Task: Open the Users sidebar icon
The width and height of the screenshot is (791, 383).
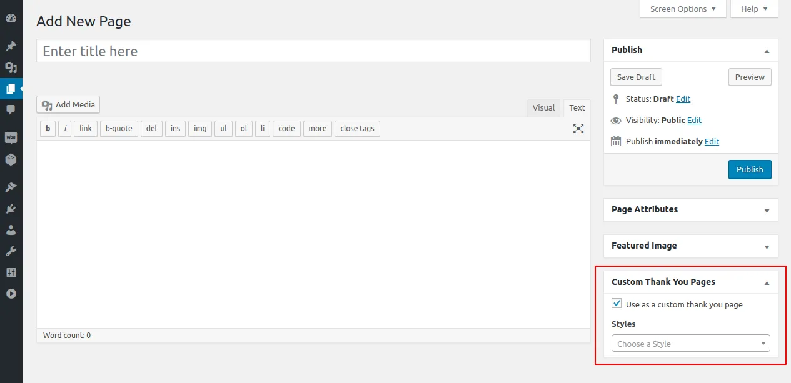Action: click(x=11, y=230)
